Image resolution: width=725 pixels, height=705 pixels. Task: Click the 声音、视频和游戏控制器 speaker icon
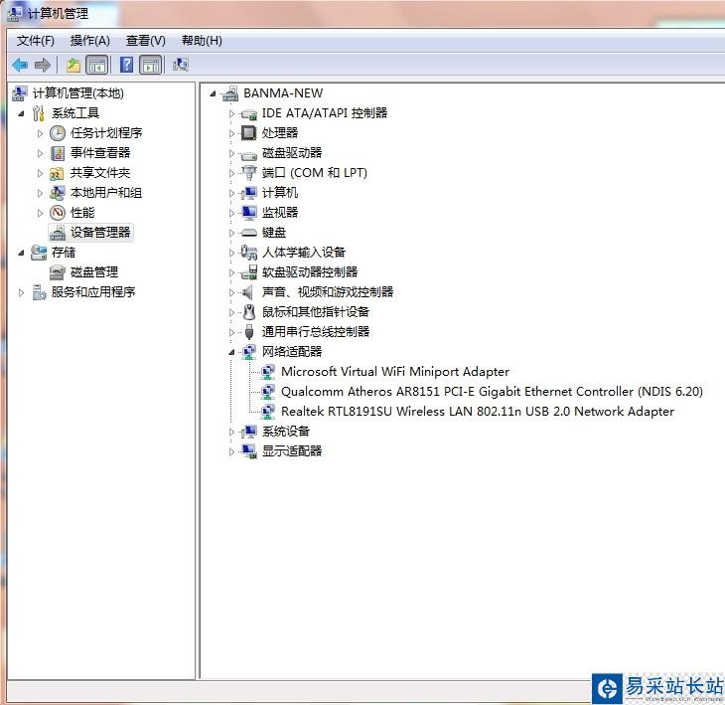(x=248, y=292)
